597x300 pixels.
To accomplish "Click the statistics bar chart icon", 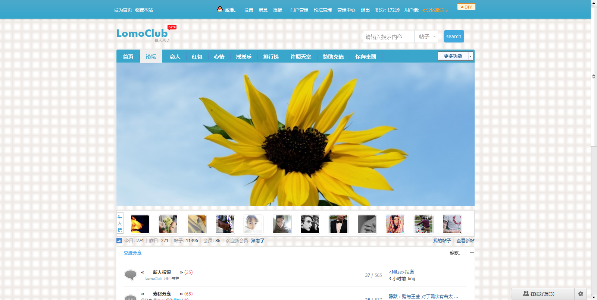I will click(x=119, y=241).
